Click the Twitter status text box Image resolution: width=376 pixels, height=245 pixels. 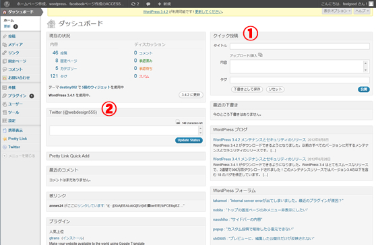coord(124,131)
